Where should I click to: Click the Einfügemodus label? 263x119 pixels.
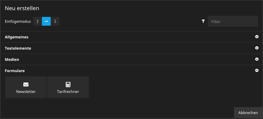[x=18, y=21]
